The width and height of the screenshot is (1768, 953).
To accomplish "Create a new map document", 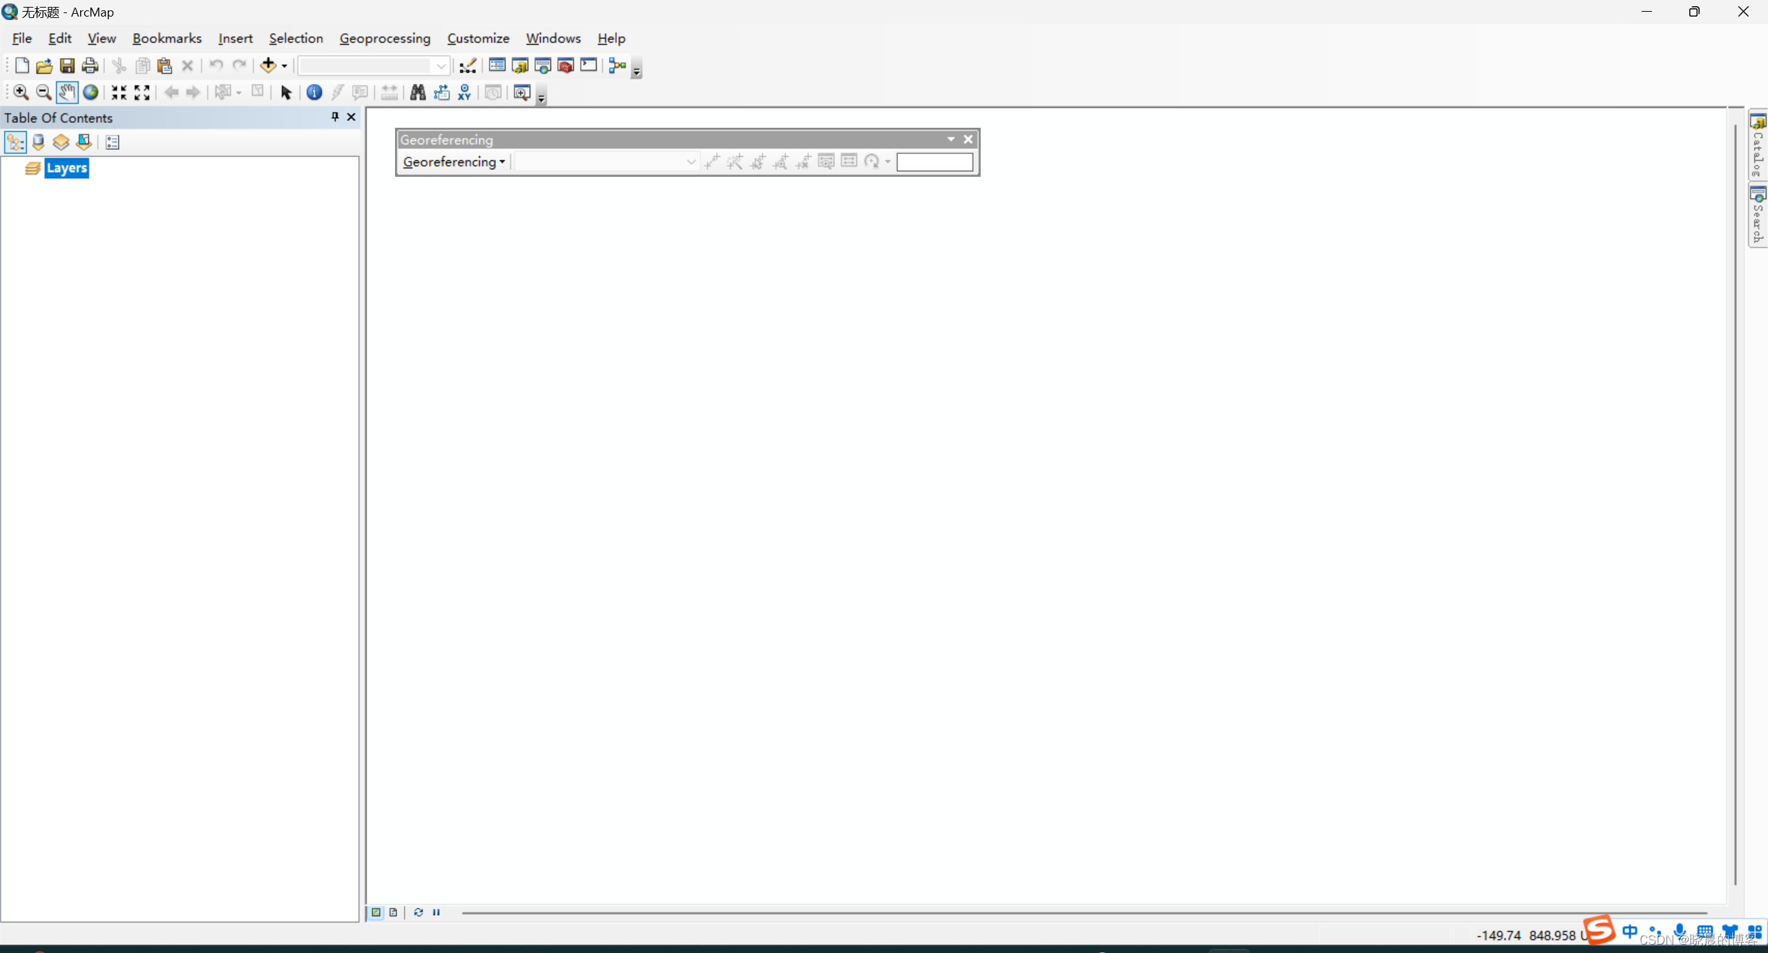I will [21, 66].
